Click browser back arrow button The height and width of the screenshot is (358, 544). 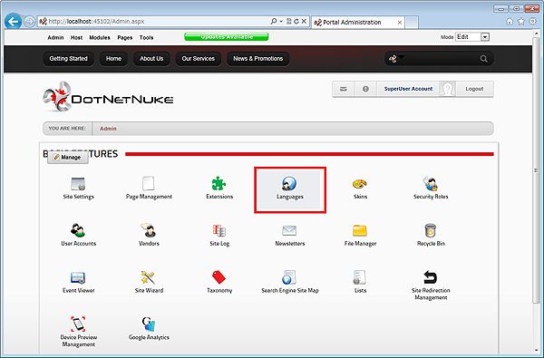coord(14,22)
